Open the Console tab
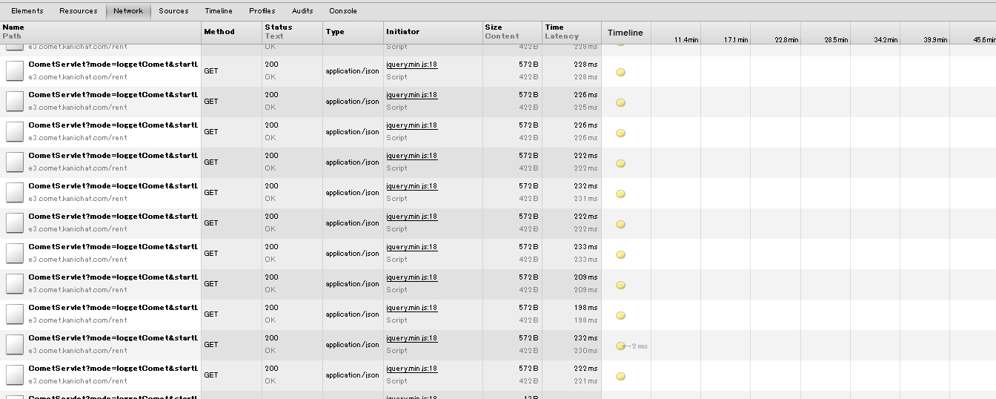The width and height of the screenshot is (996, 399). pyautogui.click(x=343, y=11)
